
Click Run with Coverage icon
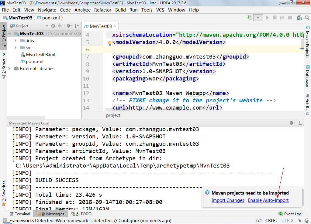click(282, 18)
